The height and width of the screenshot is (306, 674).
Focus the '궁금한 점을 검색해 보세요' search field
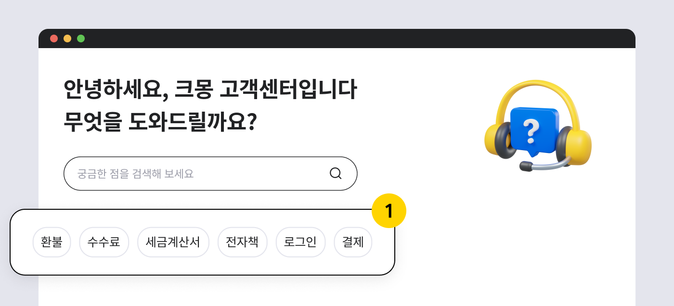210,174
